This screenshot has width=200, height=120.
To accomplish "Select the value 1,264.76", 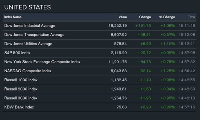I will [x=119, y=98].
